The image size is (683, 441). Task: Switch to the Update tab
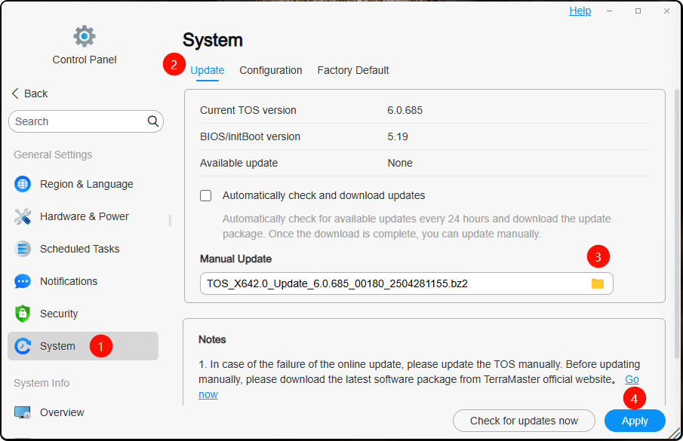(x=208, y=70)
